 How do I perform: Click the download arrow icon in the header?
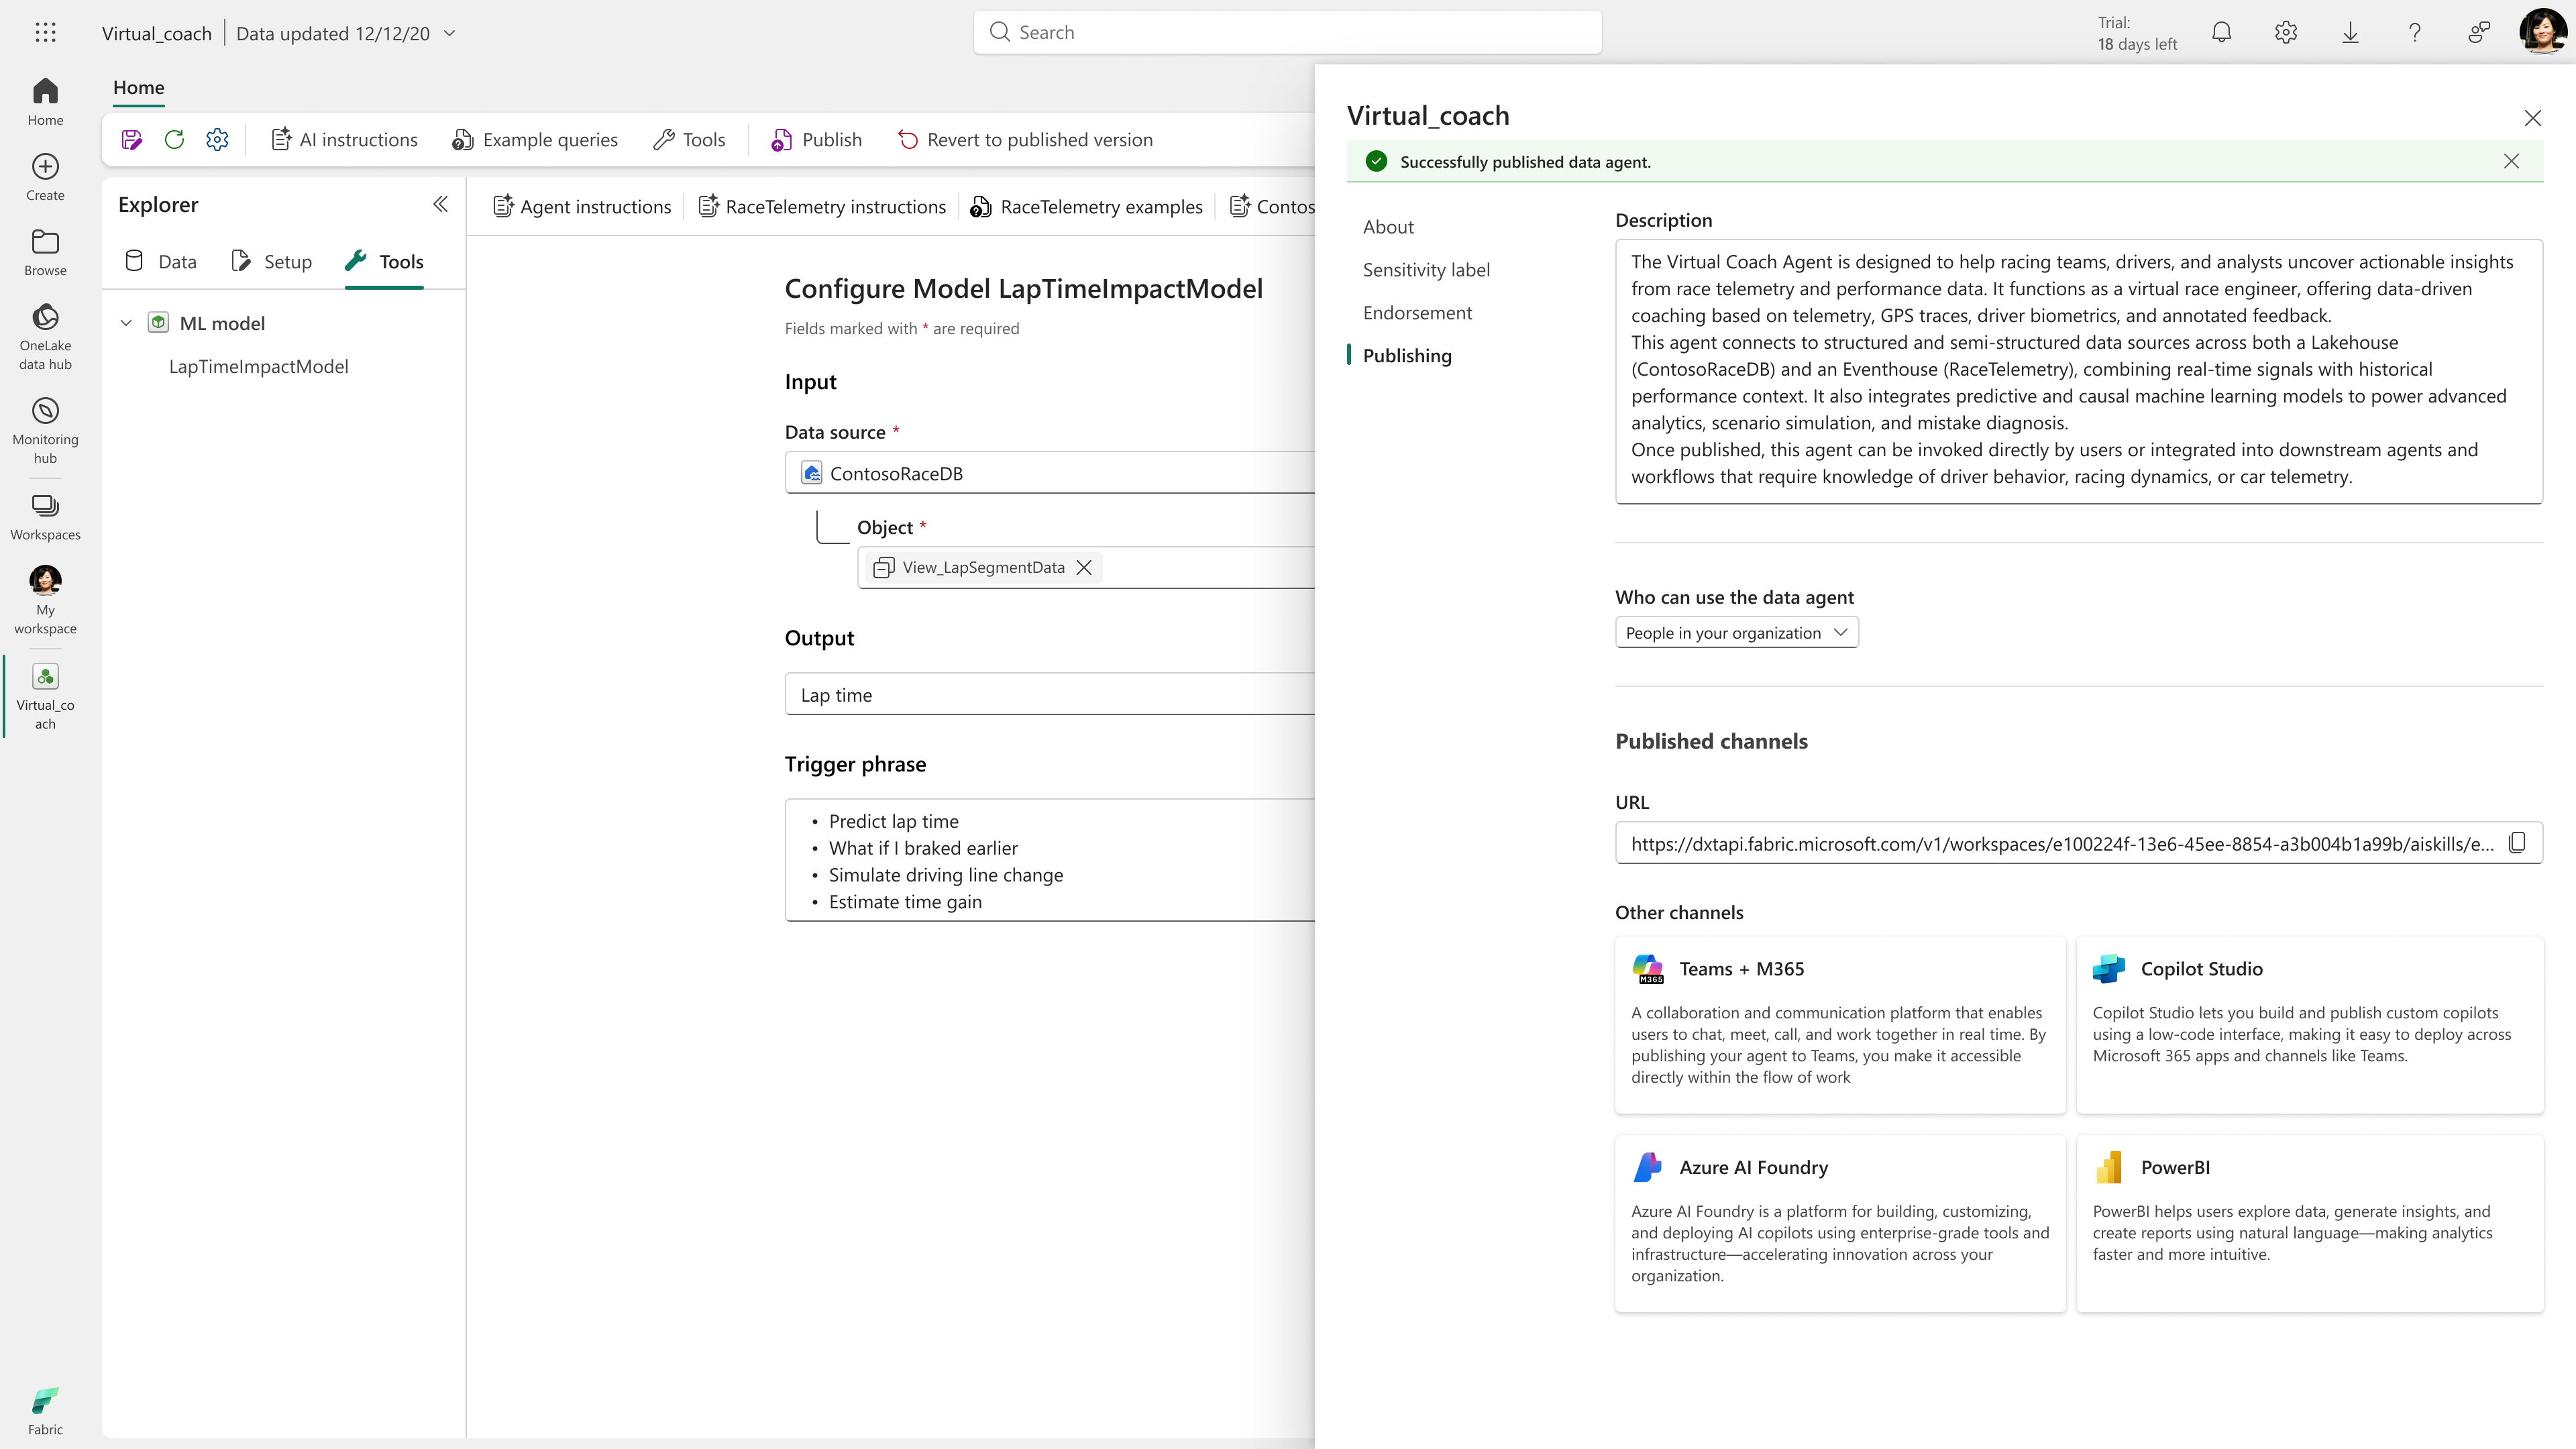point(2350,33)
